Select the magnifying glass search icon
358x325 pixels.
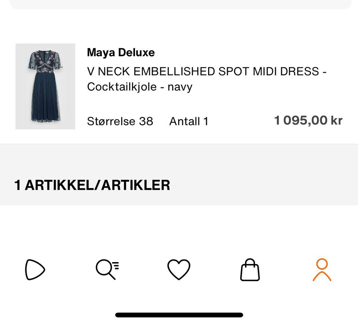(107, 270)
